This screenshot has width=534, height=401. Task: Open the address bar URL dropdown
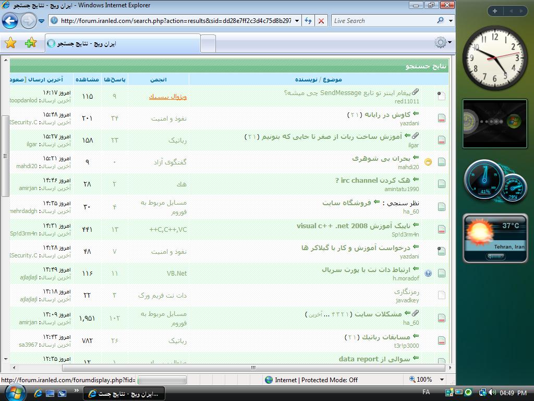coord(297,21)
